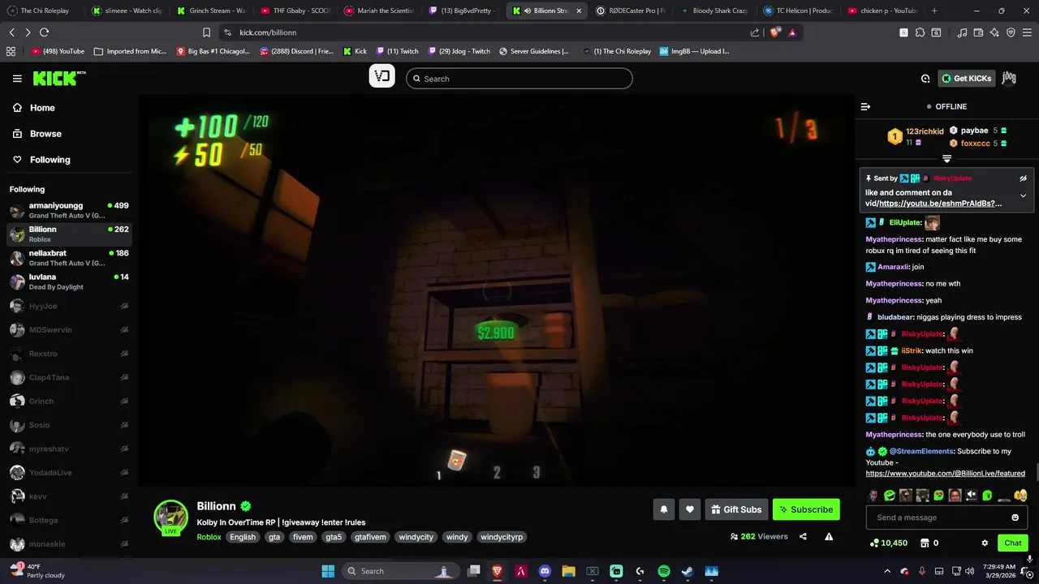
Task: Open the chat bubble icon near Get KICKs
Action: 925,79
